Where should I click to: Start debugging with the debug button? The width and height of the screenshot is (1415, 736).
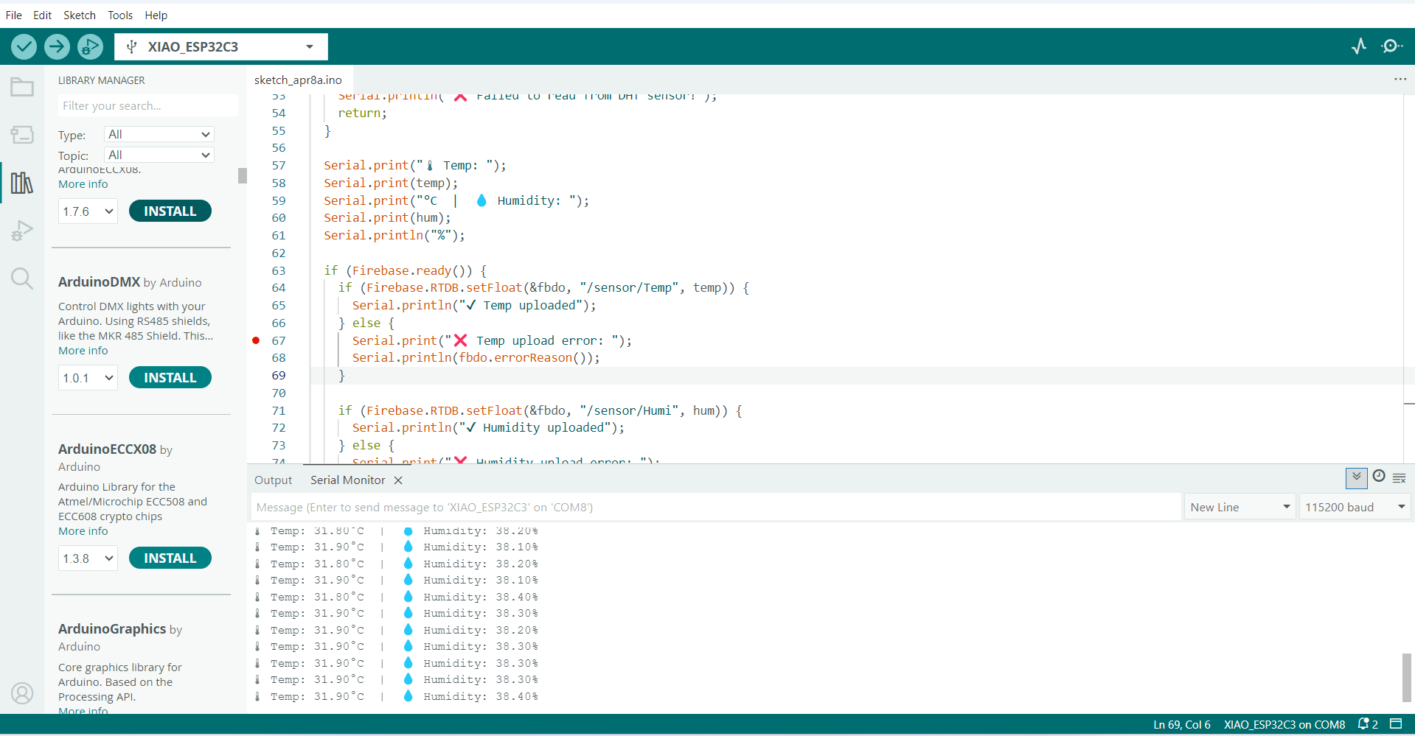point(90,46)
